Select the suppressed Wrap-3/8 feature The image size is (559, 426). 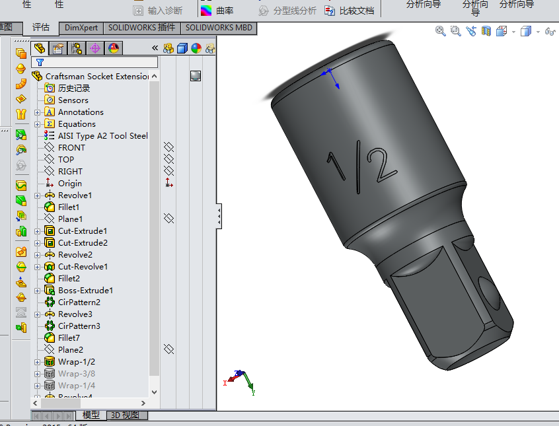click(x=77, y=374)
